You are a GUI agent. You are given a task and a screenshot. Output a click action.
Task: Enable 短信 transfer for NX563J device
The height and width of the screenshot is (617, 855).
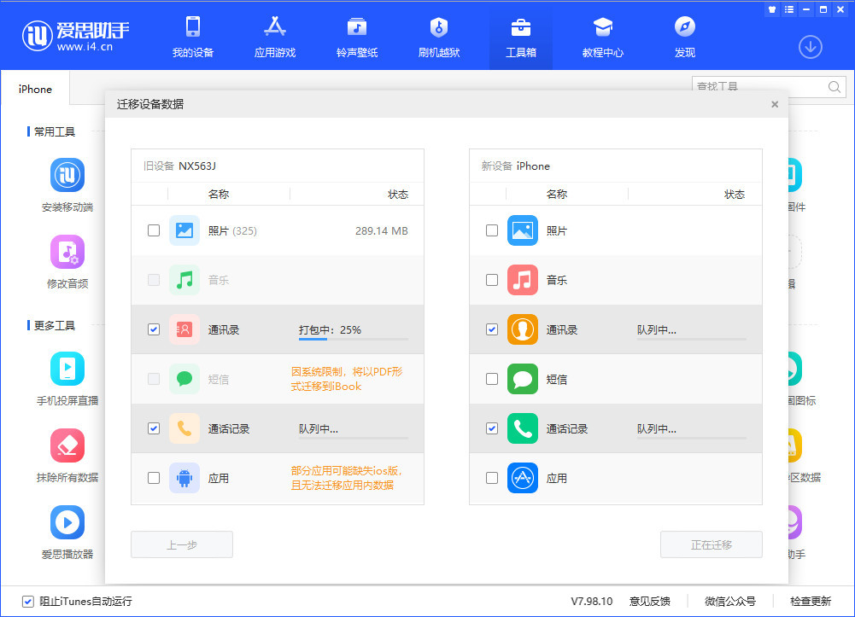pyautogui.click(x=154, y=379)
